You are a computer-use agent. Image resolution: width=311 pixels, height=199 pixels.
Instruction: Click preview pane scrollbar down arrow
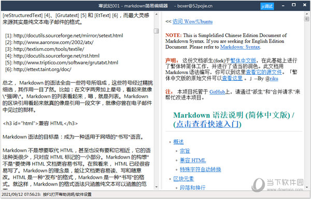(x=307, y=187)
